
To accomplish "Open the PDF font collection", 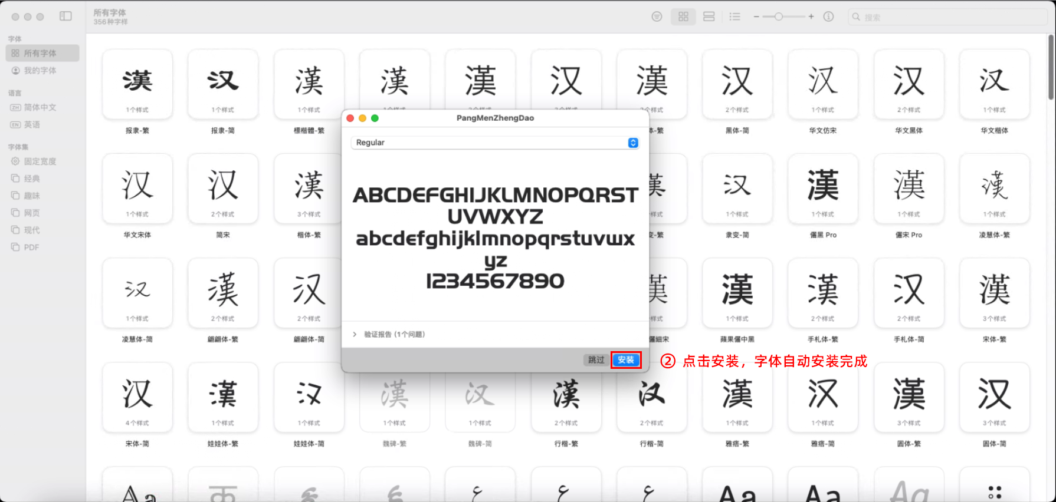I will 42,247.
